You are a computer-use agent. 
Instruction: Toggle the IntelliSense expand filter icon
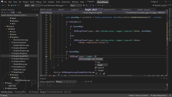point(96,74)
